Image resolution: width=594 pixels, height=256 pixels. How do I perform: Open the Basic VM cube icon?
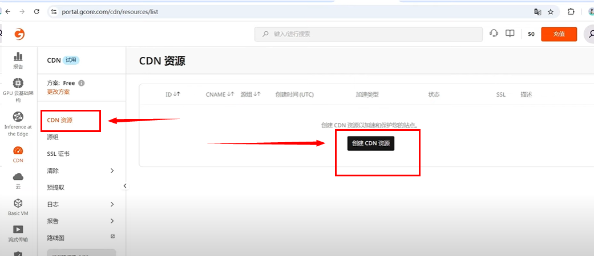18,203
